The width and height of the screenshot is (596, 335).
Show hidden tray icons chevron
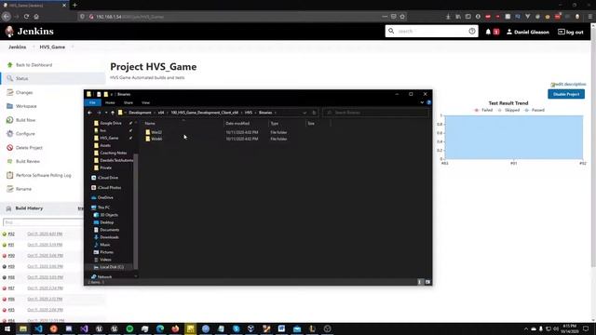526,328
